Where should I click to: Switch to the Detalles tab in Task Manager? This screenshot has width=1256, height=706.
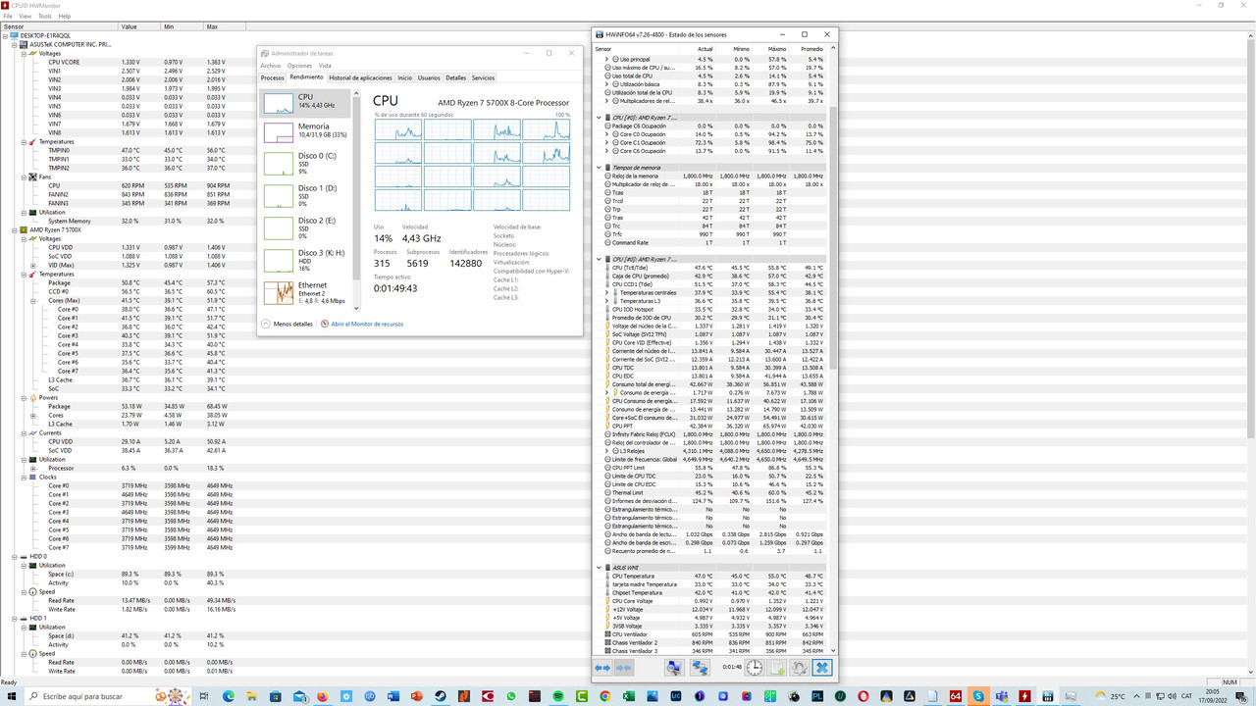pos(455,77)
